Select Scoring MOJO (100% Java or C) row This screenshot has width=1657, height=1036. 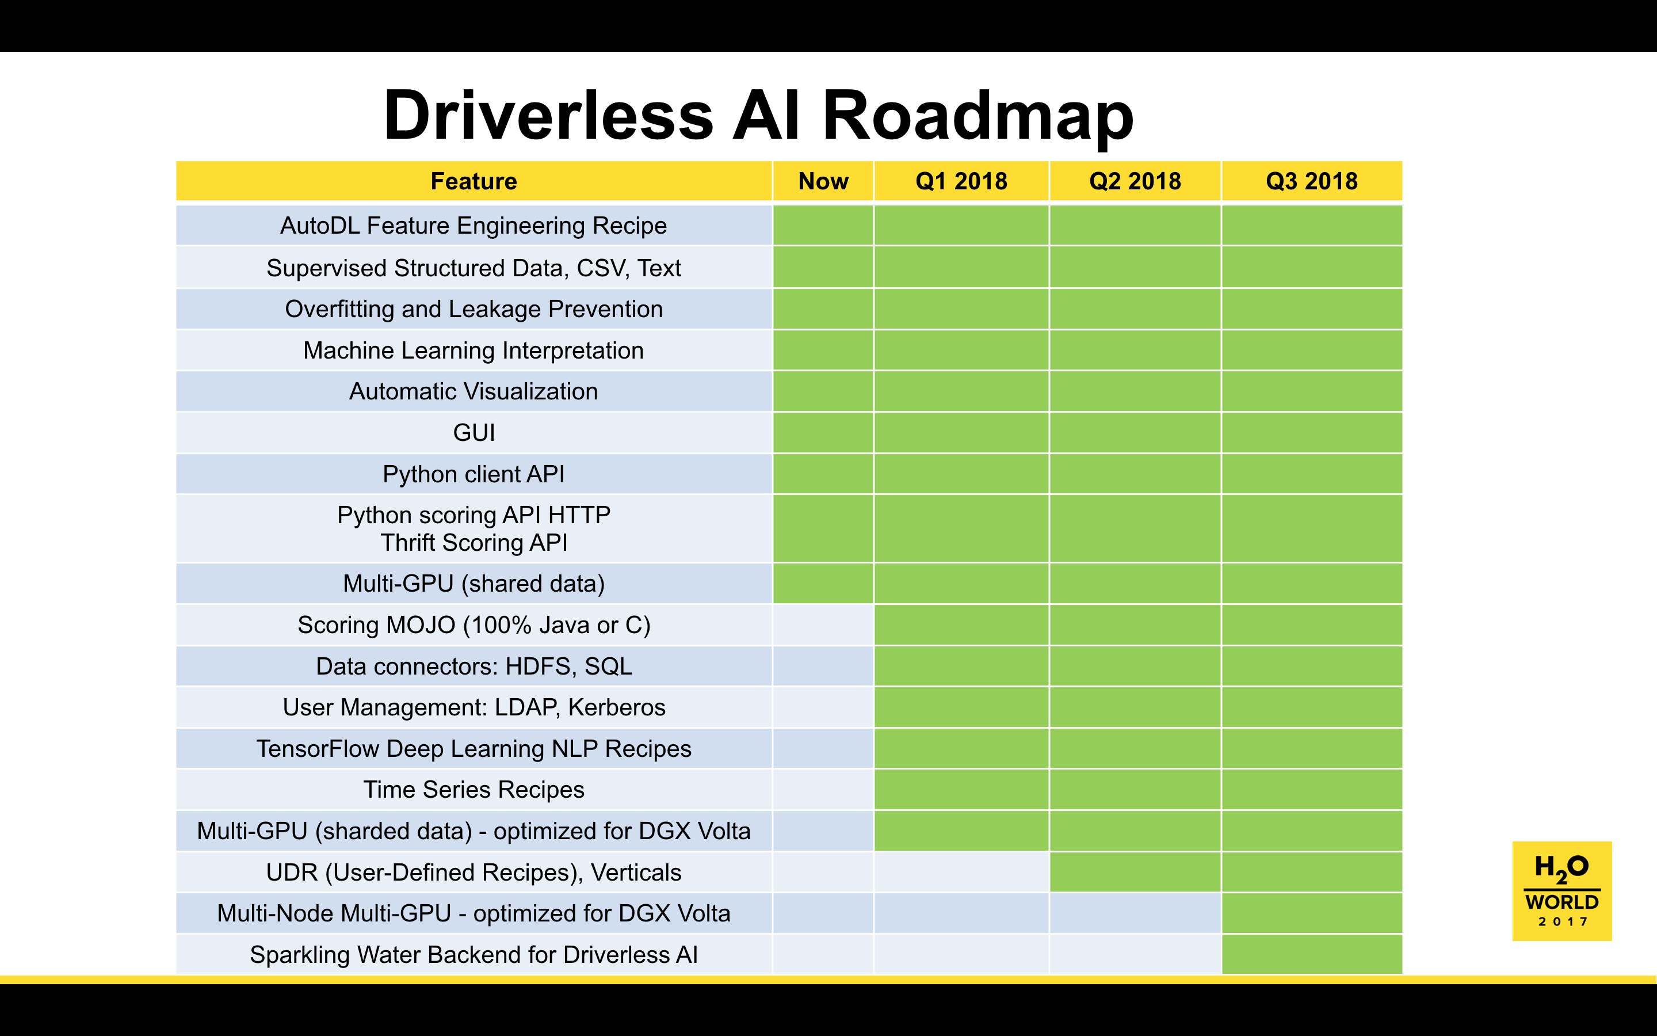473,625
